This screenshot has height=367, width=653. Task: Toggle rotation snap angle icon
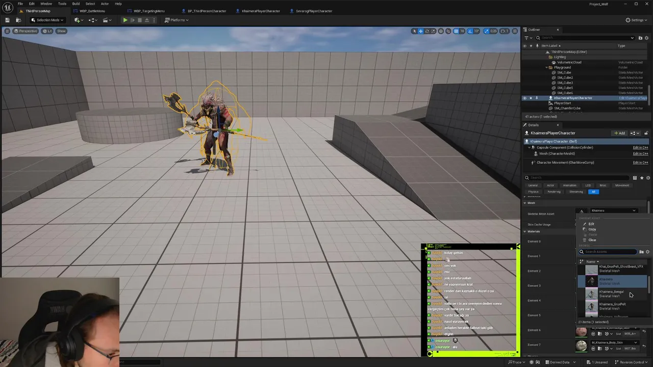coord(471,31)
